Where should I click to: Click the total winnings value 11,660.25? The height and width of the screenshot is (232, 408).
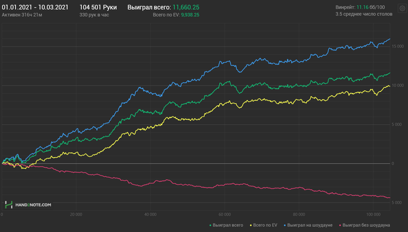pos(186,7)
